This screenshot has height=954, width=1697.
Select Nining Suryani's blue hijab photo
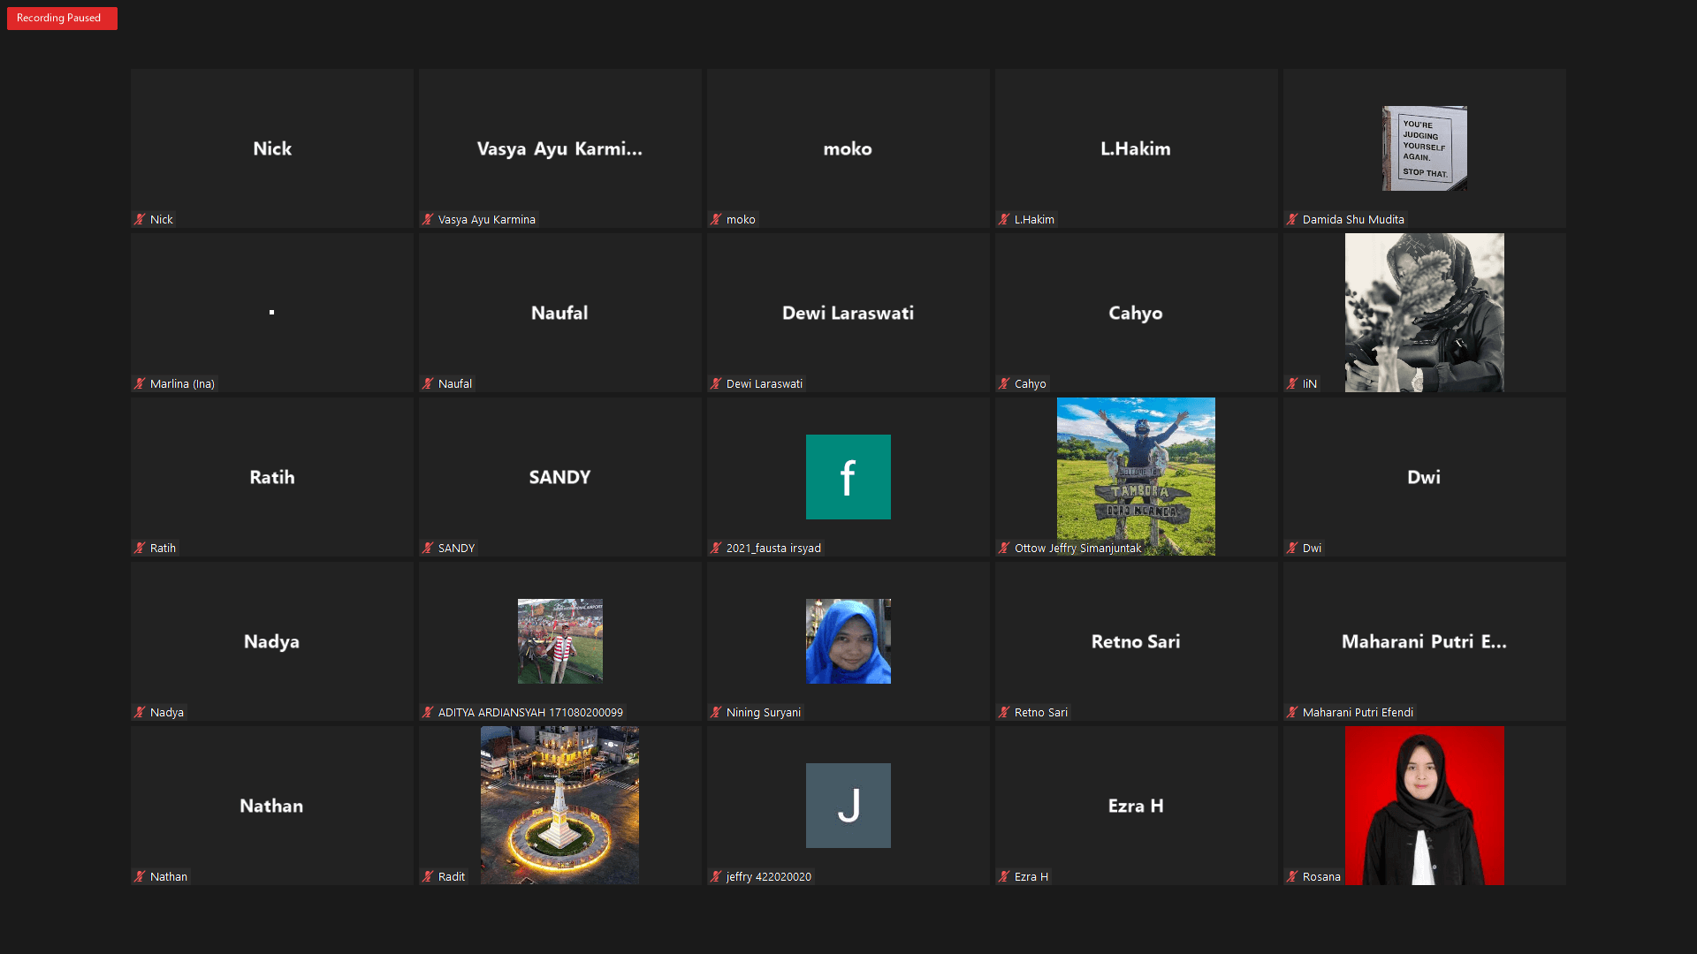(848, 641)
